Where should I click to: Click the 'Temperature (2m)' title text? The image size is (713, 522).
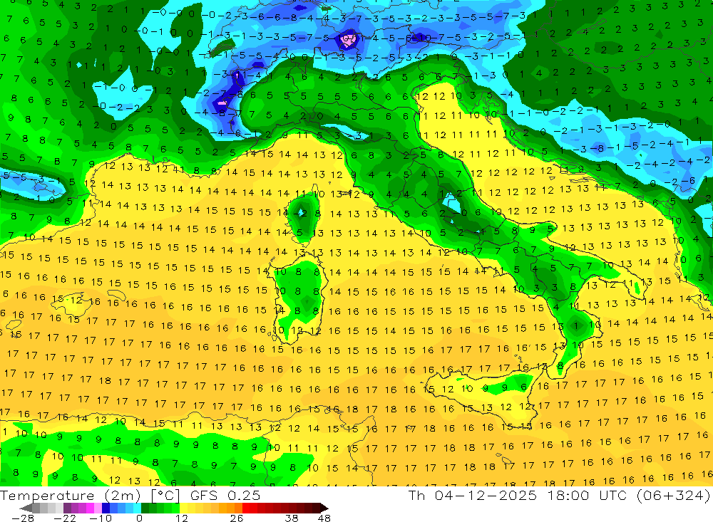point(71,496)
